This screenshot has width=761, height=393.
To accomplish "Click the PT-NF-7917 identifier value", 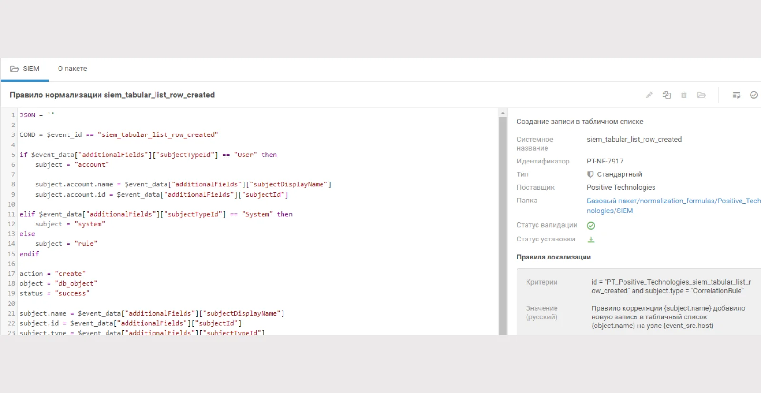I will pyautogui.click(x=605, y=161).
